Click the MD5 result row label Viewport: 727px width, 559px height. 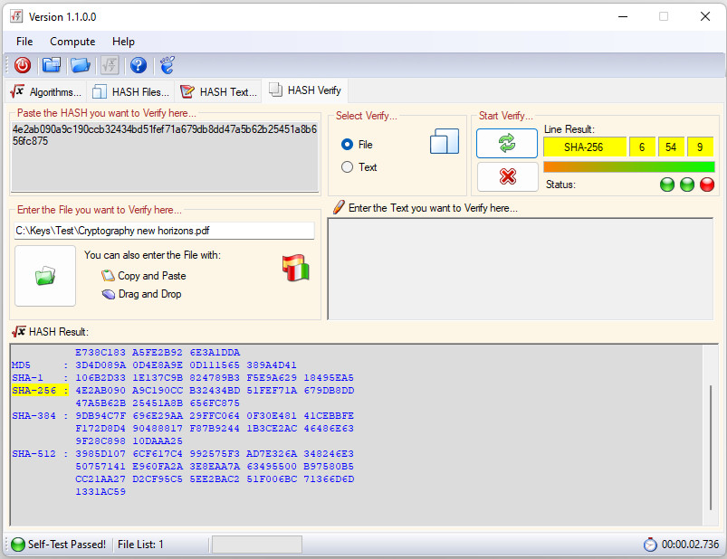[22, 365]
